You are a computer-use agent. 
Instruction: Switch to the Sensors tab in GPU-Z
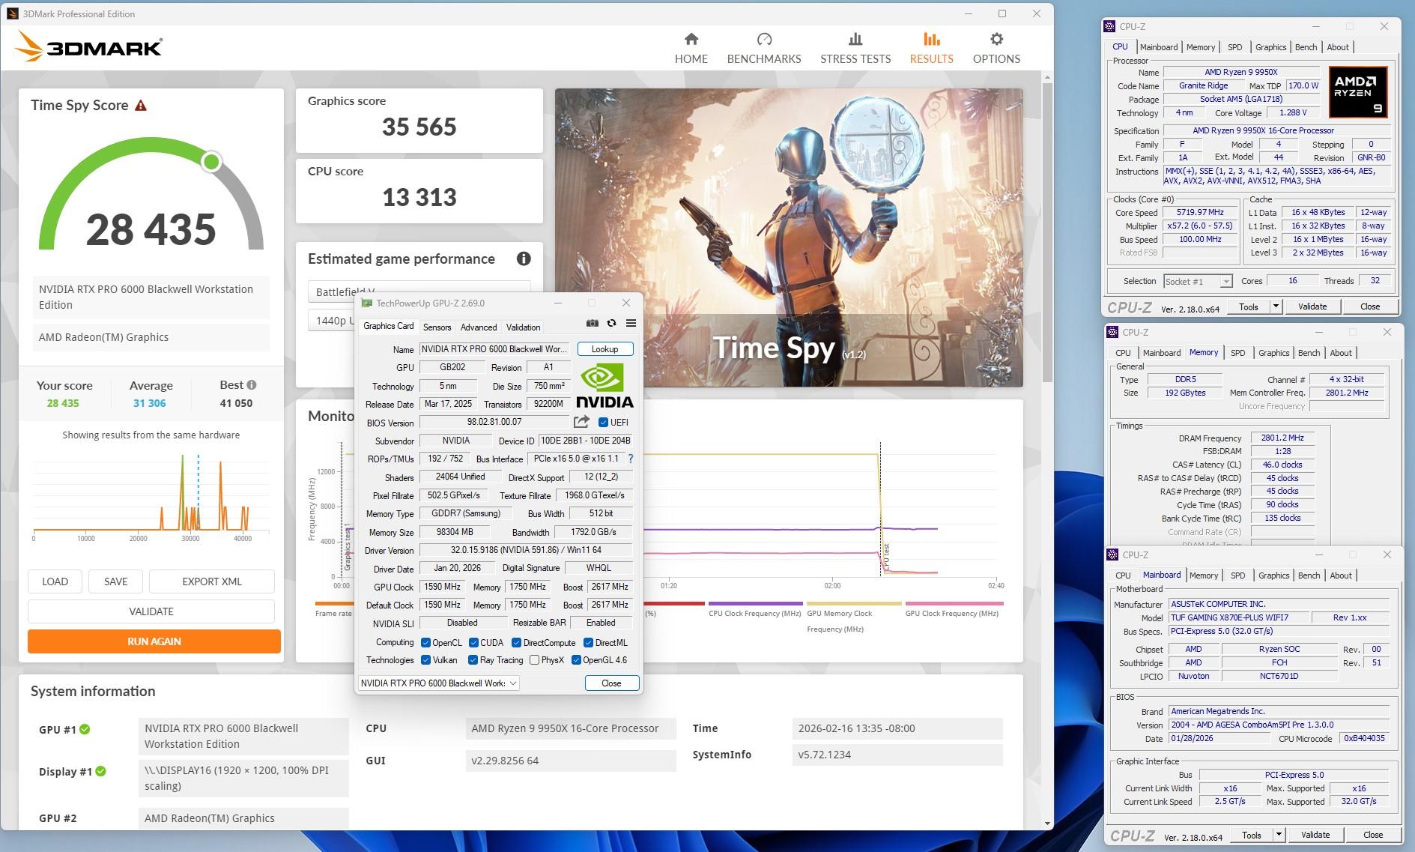tap(437, 327)
